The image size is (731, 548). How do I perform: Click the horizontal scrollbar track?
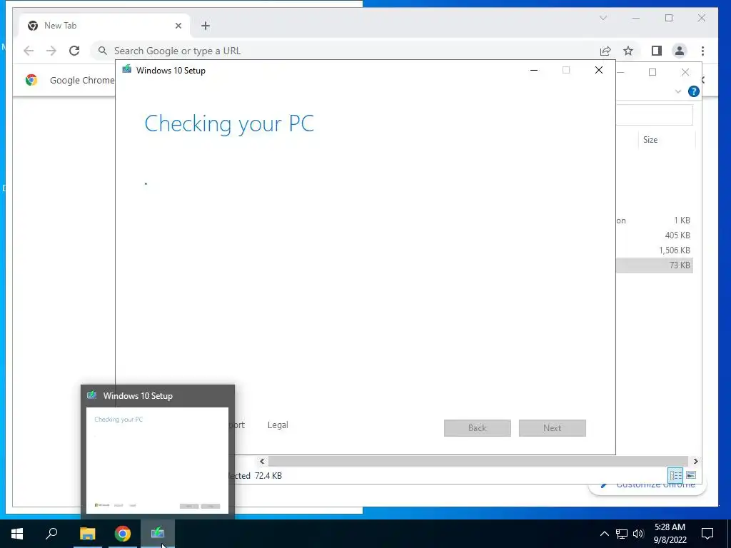[x=478, y=462]
